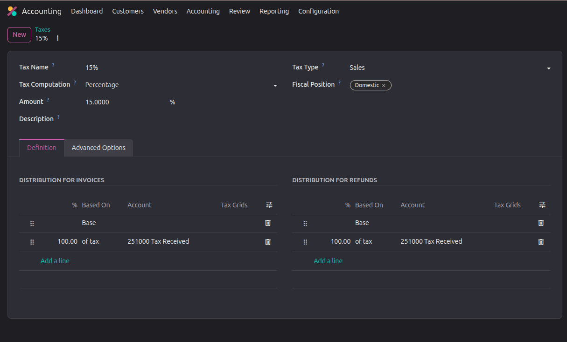Show help tooltip for Tax Computation
Image resolution: width=567 pixels, height=342 pixels.
tap(75, 83)
